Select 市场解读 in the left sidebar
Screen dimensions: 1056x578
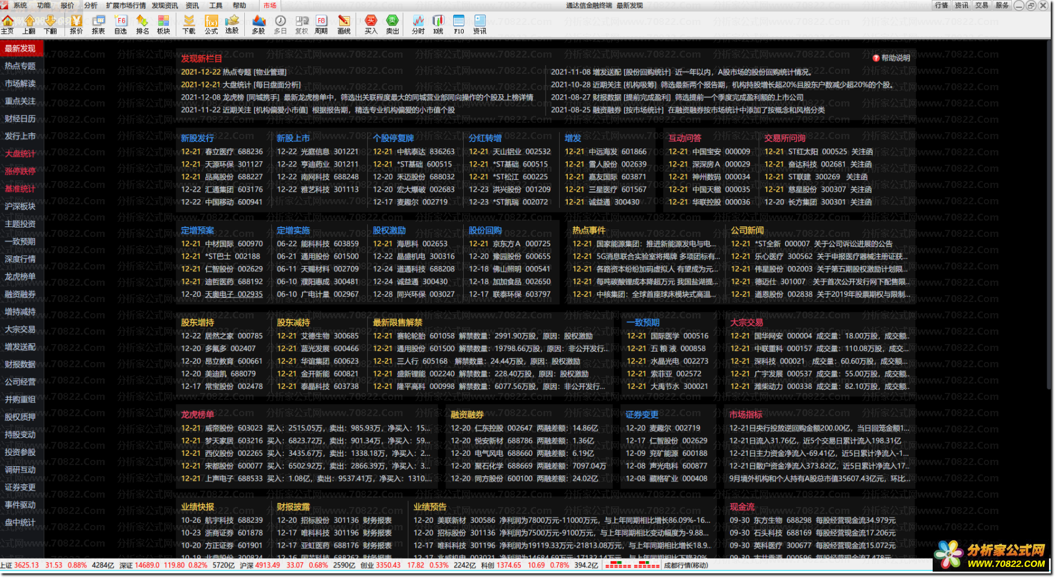22,83
